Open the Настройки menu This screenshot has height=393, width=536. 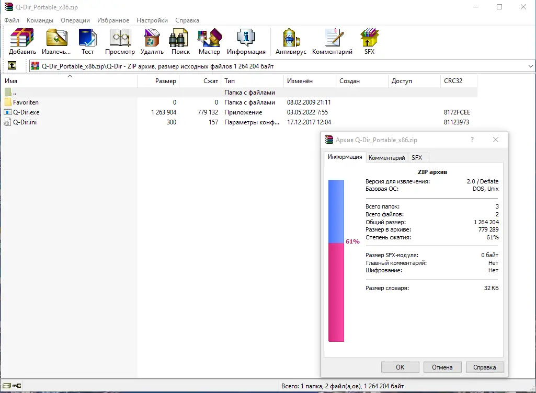pos(152,20)
